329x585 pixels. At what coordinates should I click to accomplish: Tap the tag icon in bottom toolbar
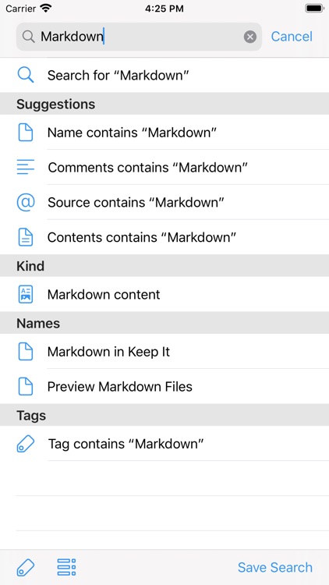[26, 568]
